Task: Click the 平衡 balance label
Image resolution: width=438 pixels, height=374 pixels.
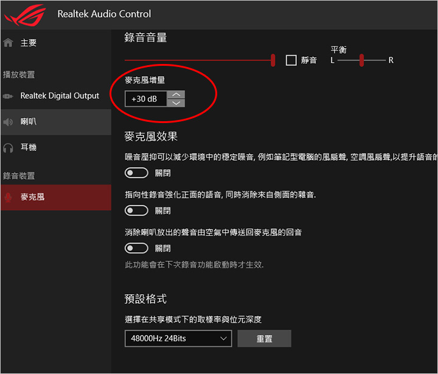Action: (339, 50)
